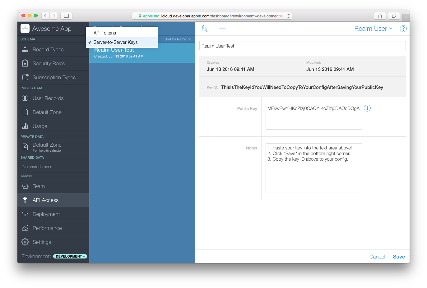Open the DEVELOPMENT environment selector
427x288 pixels.
coord(70,256)
